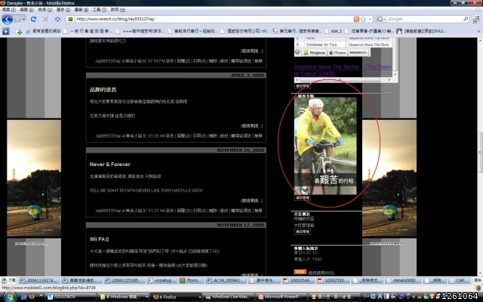The image size is (483, 302).
Task: Open the History menu in menu bar
Action: [63, 10]
